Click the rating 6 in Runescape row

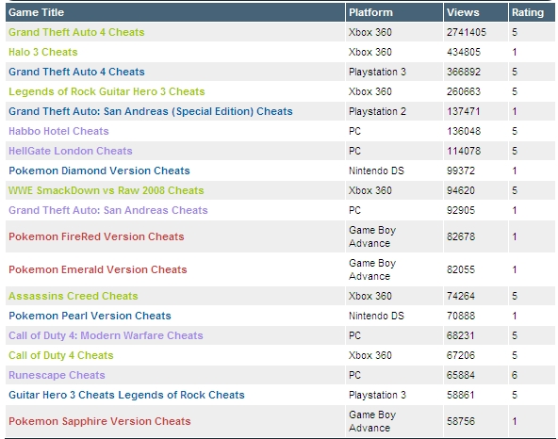515,375
